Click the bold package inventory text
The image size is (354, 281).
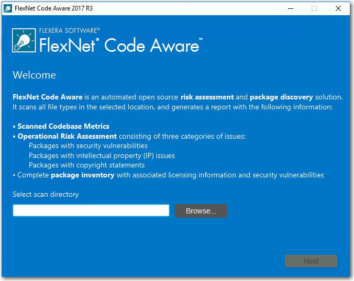(82, 175)
